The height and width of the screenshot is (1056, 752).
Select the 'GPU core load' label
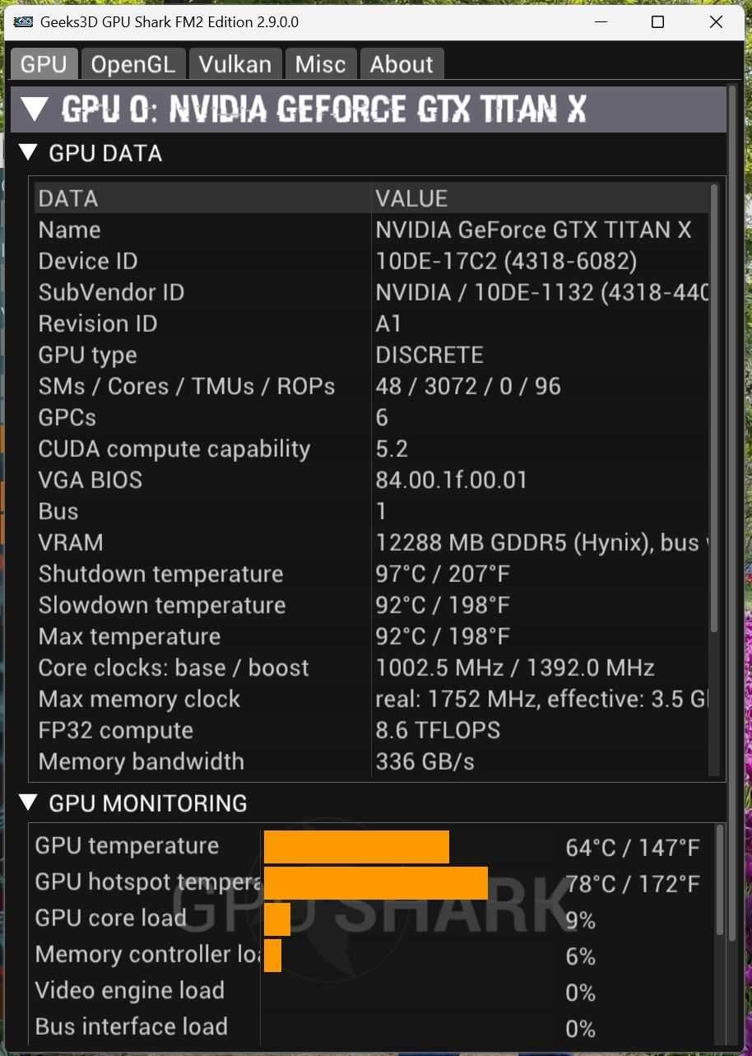110,918
